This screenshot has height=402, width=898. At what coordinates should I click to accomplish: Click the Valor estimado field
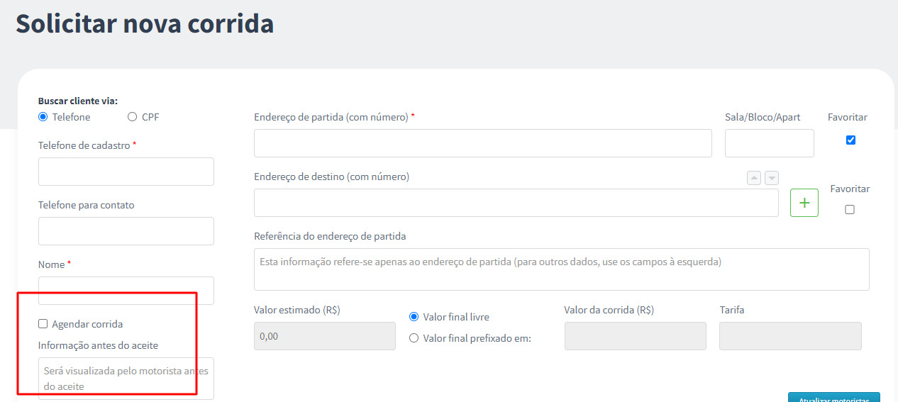pyautogui.click(x=325, y=336)
